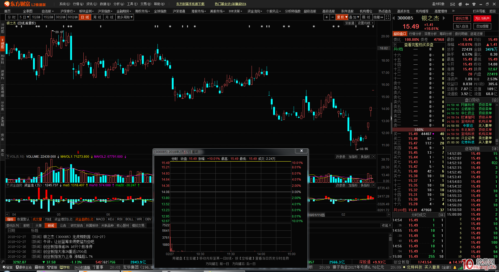The width and height of the screenshot is (499, 272).
Task: Zoom in chart with plus button
Action: 327,17
